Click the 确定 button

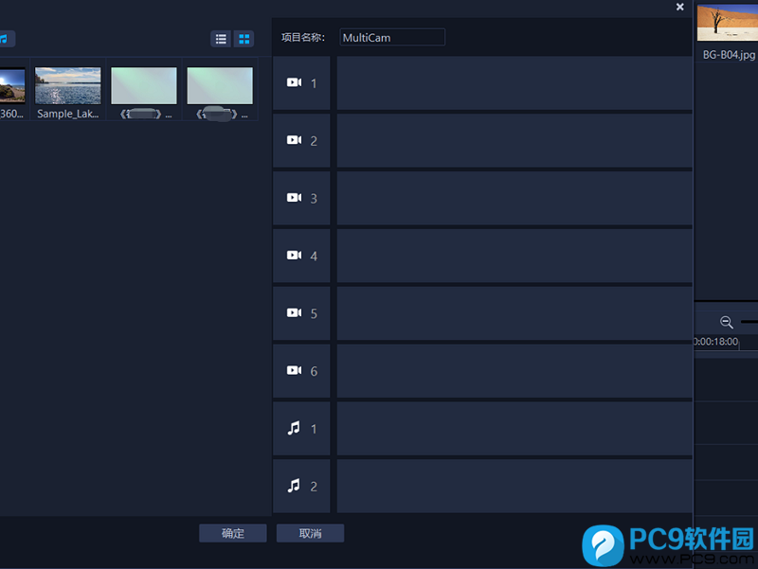(x=232, y=533)
